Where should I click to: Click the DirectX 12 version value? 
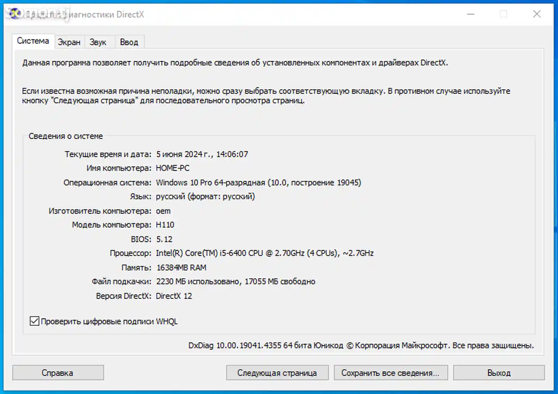tap(174, 296)
